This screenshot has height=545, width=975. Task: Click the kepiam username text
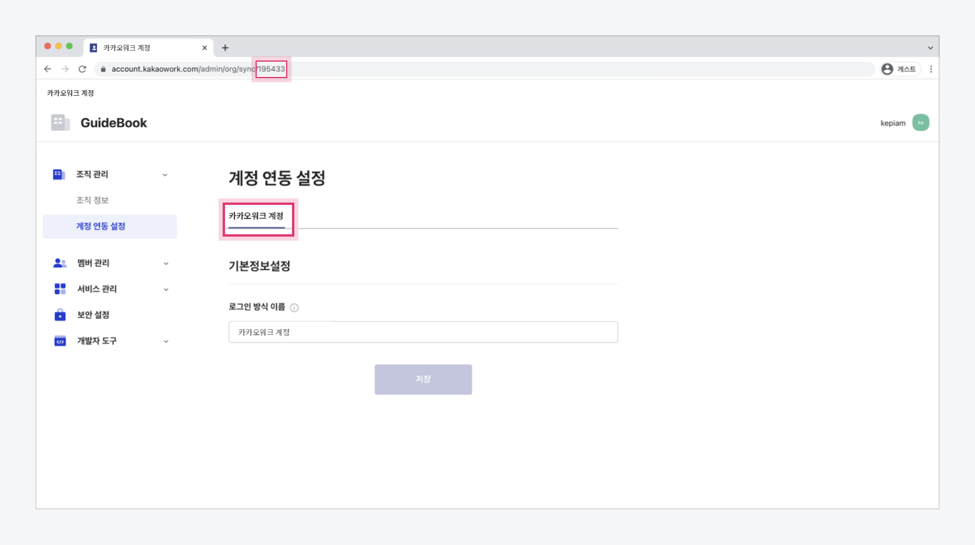click(x=893, y=123)
